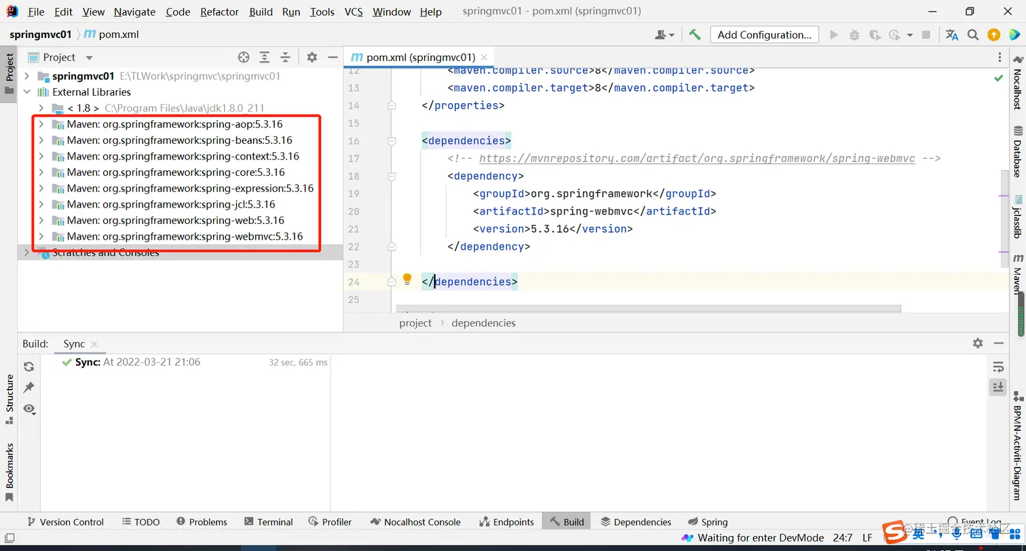Click the LF line separator indicator
The width and height of the screenshot is (1026, 551).
pyautogui.click(x=867, y=538)
